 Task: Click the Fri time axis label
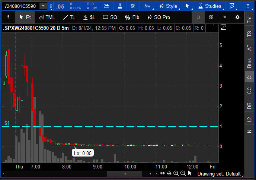point(212,167)
